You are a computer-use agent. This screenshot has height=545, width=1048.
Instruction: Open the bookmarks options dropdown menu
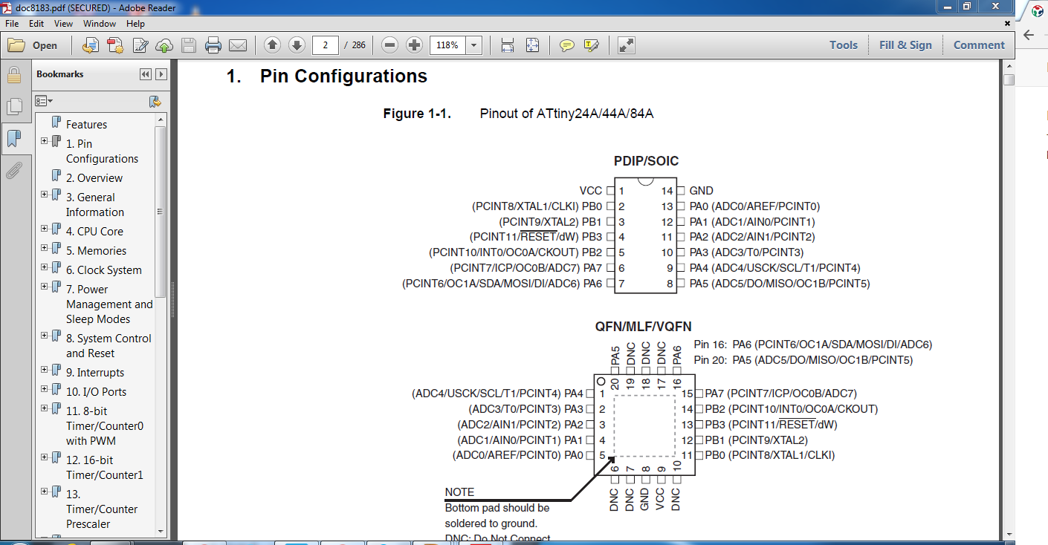coord(44,101)
